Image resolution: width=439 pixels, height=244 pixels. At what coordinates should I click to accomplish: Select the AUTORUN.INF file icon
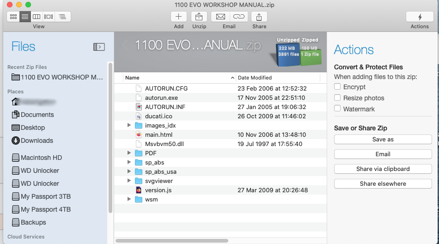pyautogui.click(x=139, y=107)
